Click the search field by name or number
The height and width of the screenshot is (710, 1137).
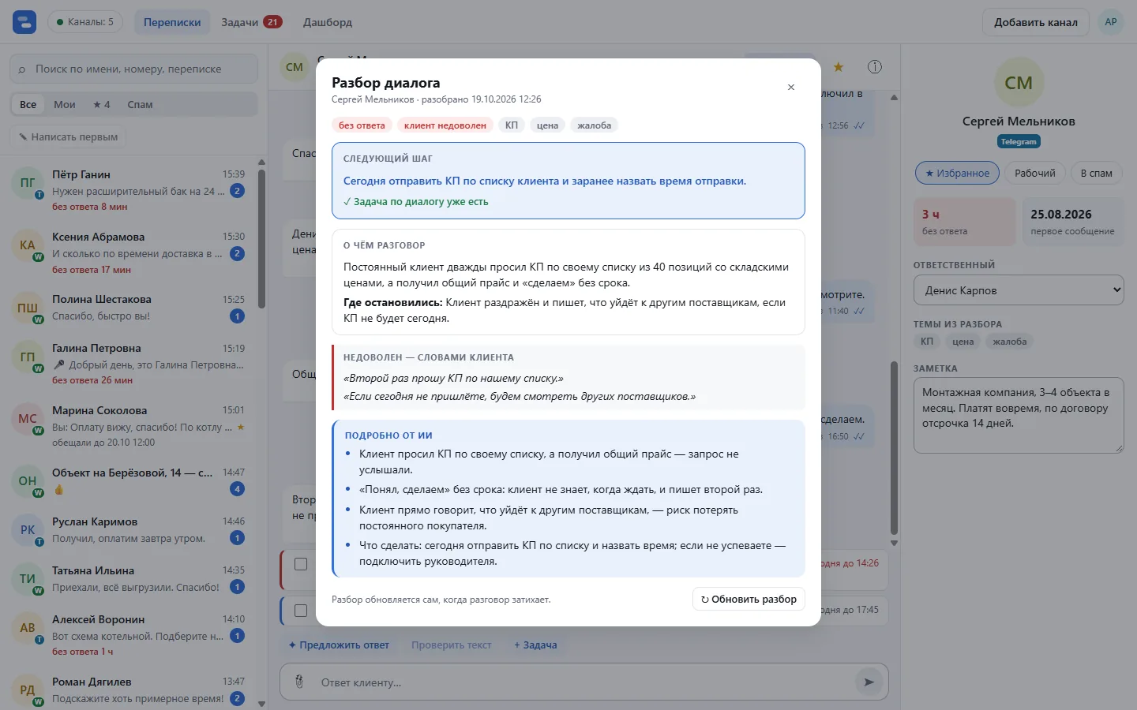pyautogui.click(x=134, y=69)
